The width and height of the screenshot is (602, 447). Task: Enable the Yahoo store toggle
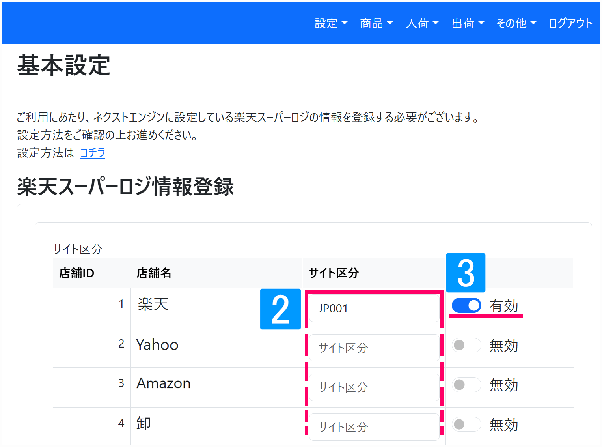pos(466,345)
